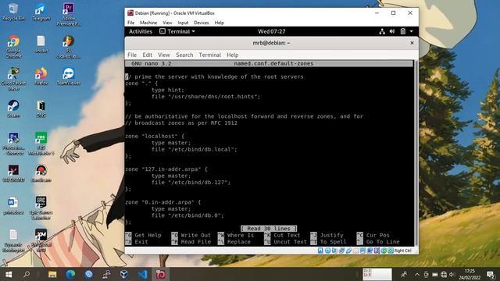Viewport: 500px width, 281px height.
Task: Open the terminal's Terminal menu
Action: point(209,55)
